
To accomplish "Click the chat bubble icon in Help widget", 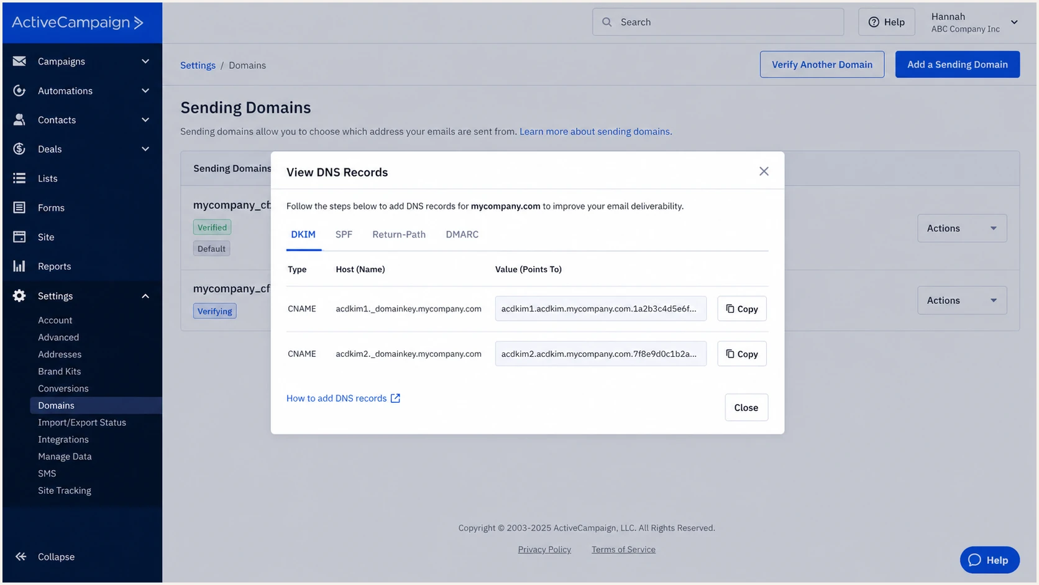I will pos(974,560).
